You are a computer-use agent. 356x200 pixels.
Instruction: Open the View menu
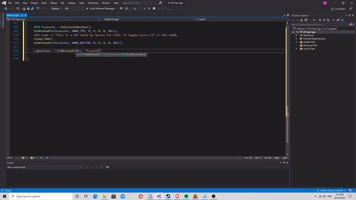(24, 3)
